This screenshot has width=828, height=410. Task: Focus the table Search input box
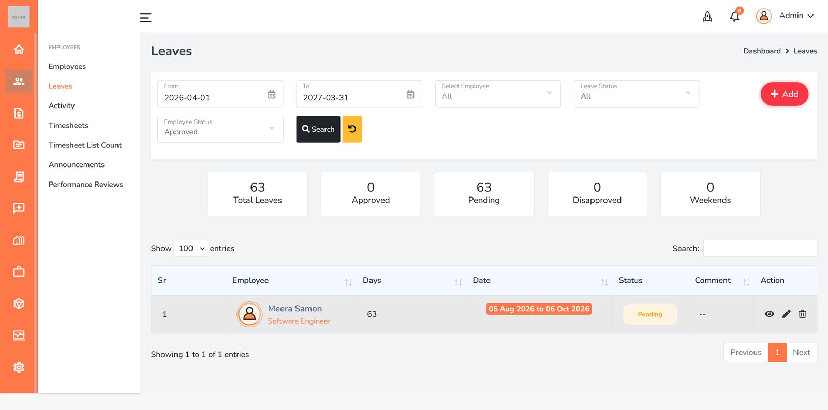760,249
